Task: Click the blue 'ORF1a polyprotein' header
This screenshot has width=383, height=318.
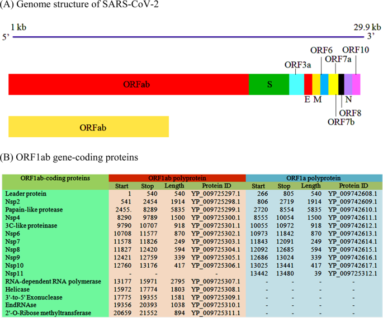Action: (314, 178)
